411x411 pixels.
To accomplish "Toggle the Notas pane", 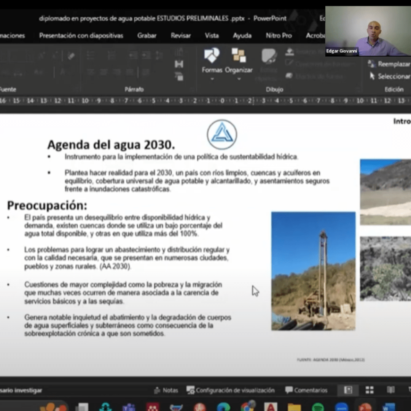I will point(166,390).
